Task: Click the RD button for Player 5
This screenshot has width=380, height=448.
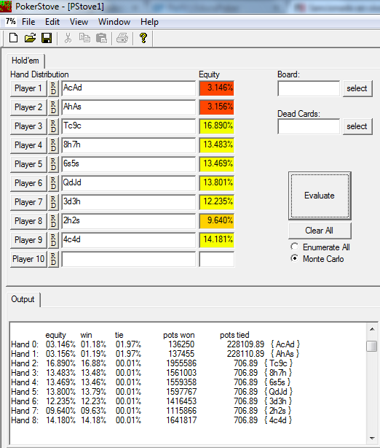Action: [x=53, y=164]
